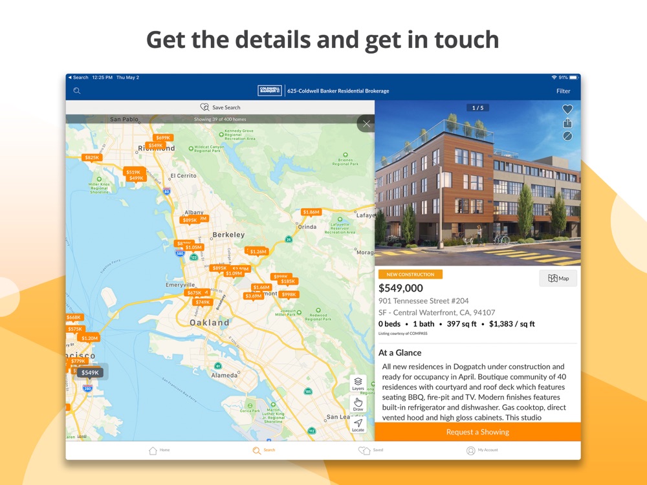Hide this listing with the block icon

[x=567, y=136]
